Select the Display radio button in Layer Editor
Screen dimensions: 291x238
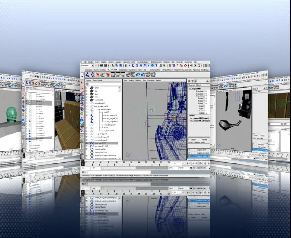189,139
